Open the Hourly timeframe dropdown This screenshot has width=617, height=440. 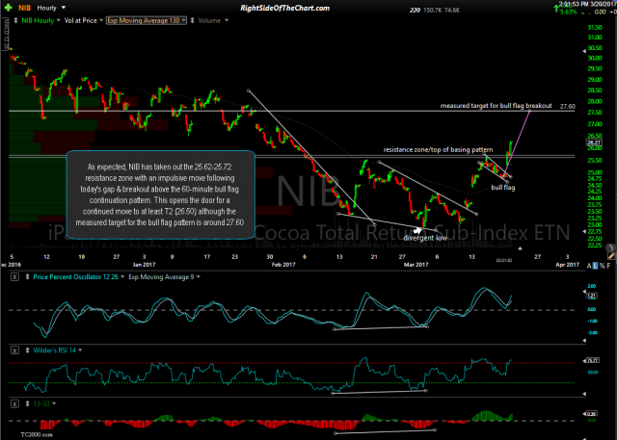pos(64,8)
